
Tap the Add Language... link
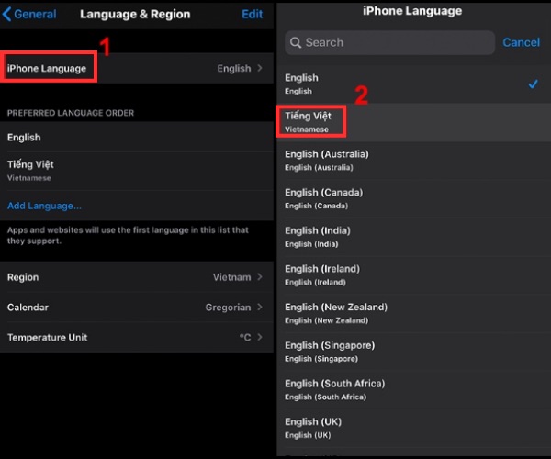click(44, 206)
